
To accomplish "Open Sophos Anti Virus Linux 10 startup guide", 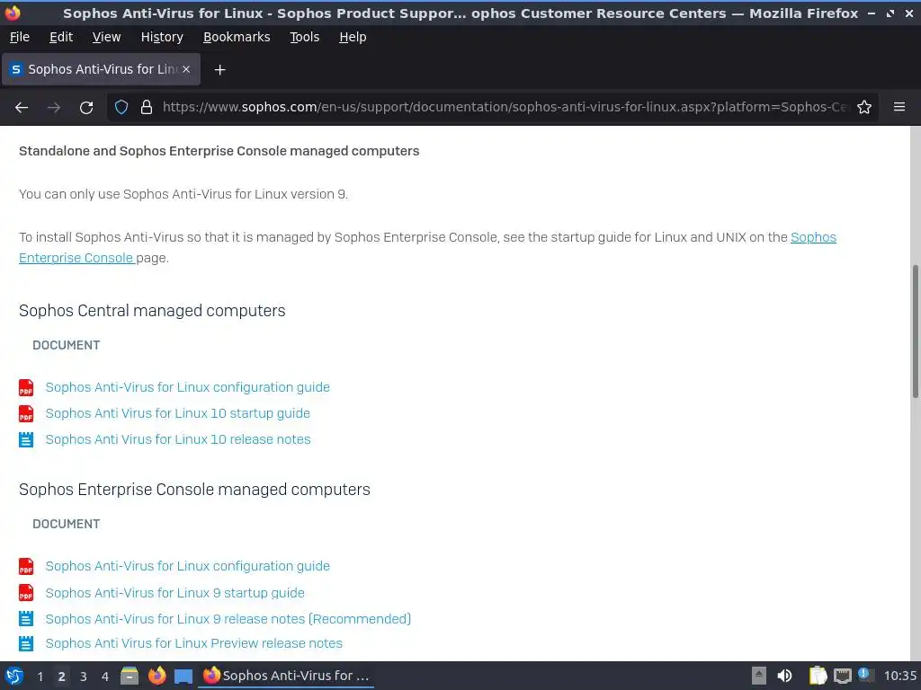I will [177, 413].
